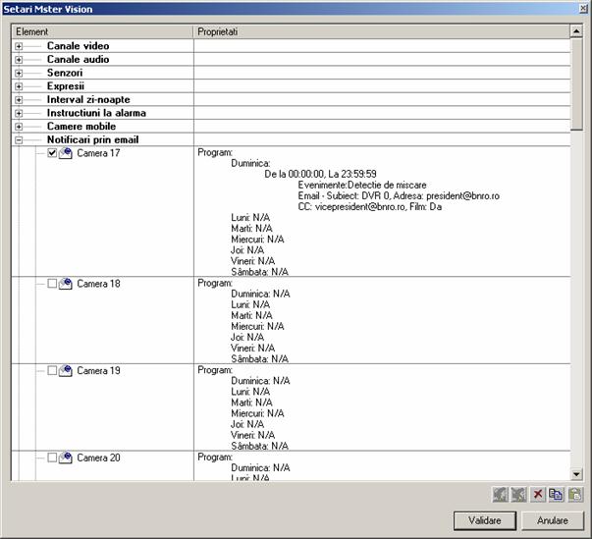
Task: Expand the Senzori tree node
Action: [x=19, y=74]
